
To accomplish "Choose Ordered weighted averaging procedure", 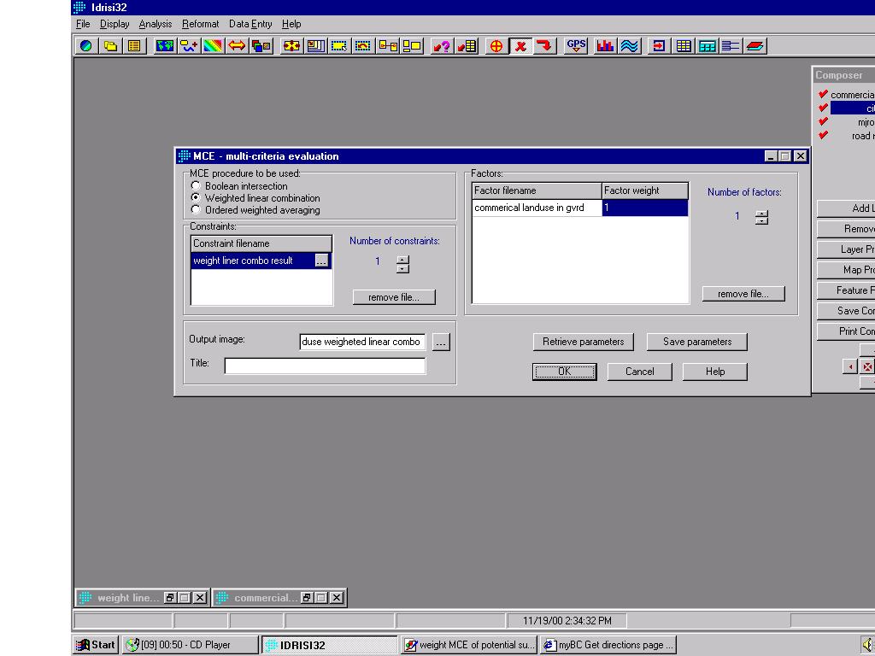I will 196,210.
